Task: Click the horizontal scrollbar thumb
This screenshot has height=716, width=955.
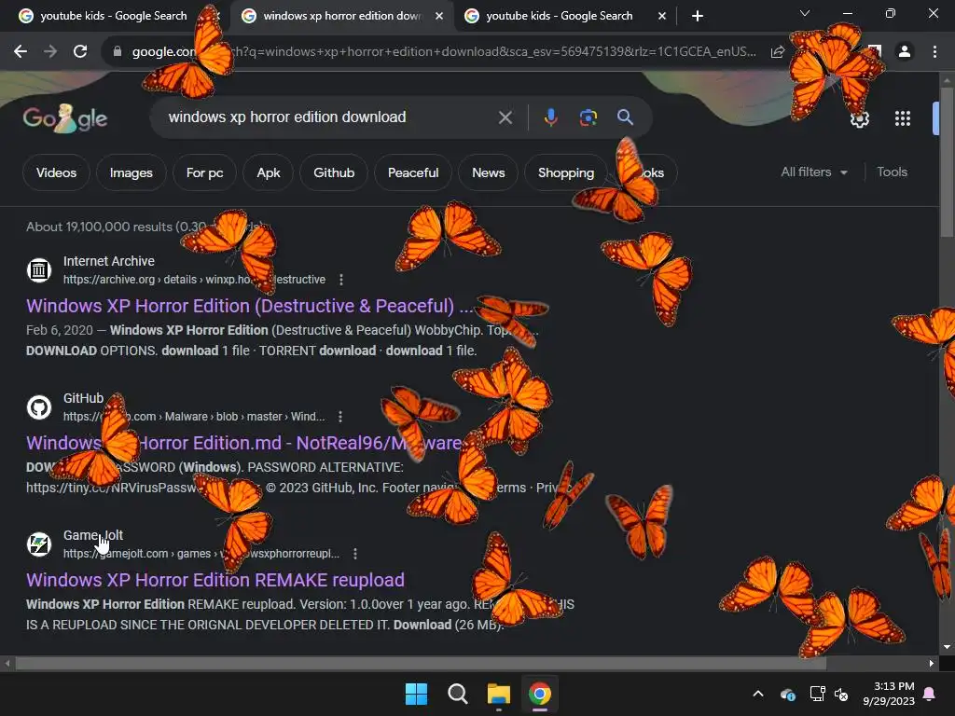Action: [421, 663]
